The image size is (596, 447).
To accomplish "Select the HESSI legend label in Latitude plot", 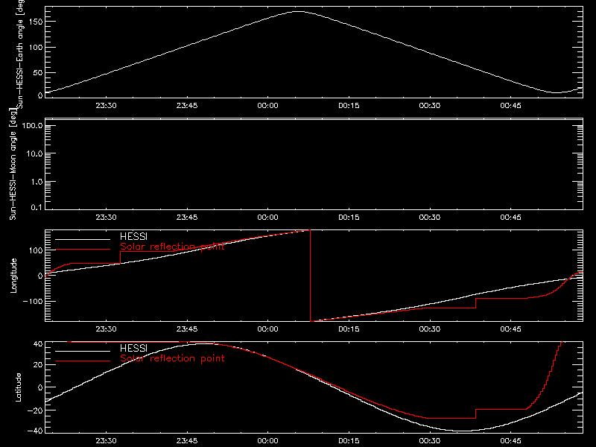I will [133, 348].
